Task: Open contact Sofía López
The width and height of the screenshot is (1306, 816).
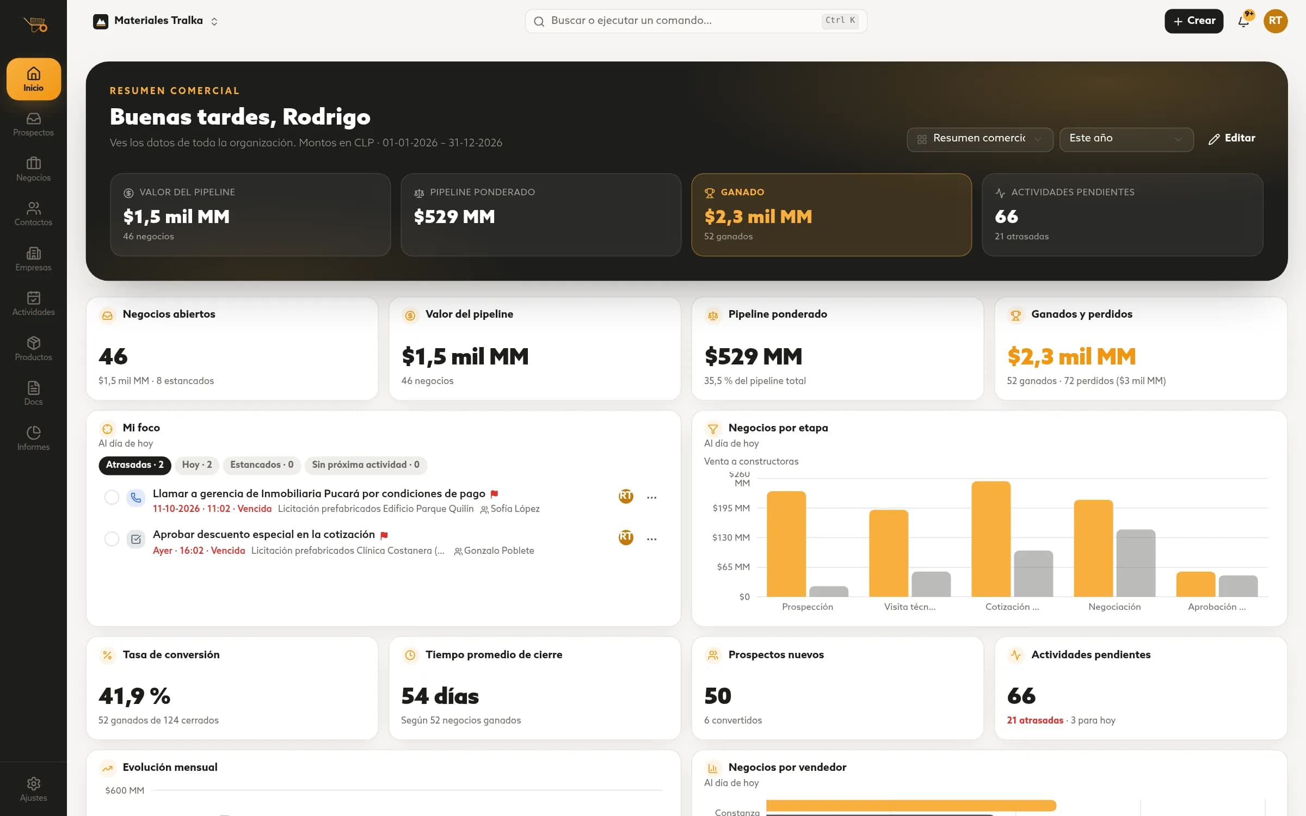Action: point(510,509)
